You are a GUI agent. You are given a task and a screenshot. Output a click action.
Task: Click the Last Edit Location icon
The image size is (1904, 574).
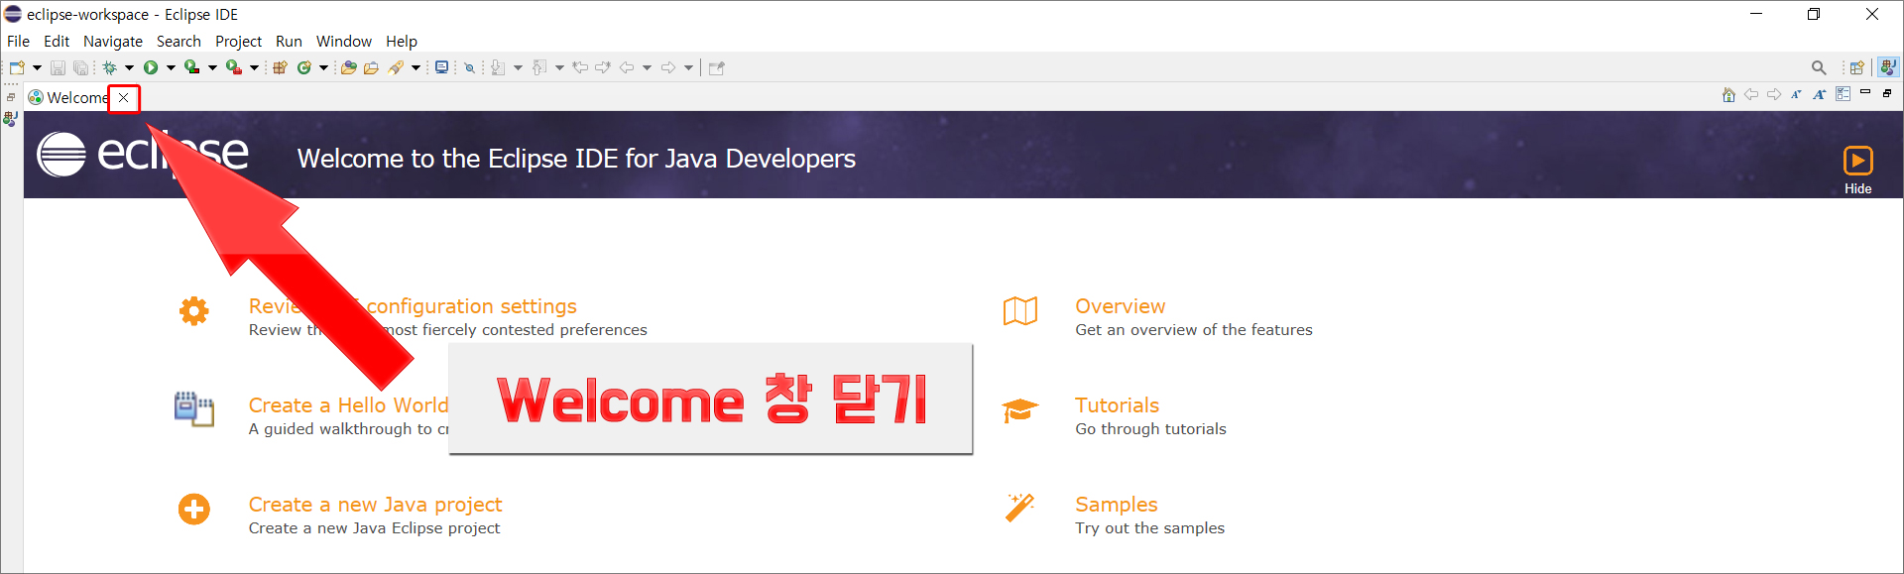point(580,67)
